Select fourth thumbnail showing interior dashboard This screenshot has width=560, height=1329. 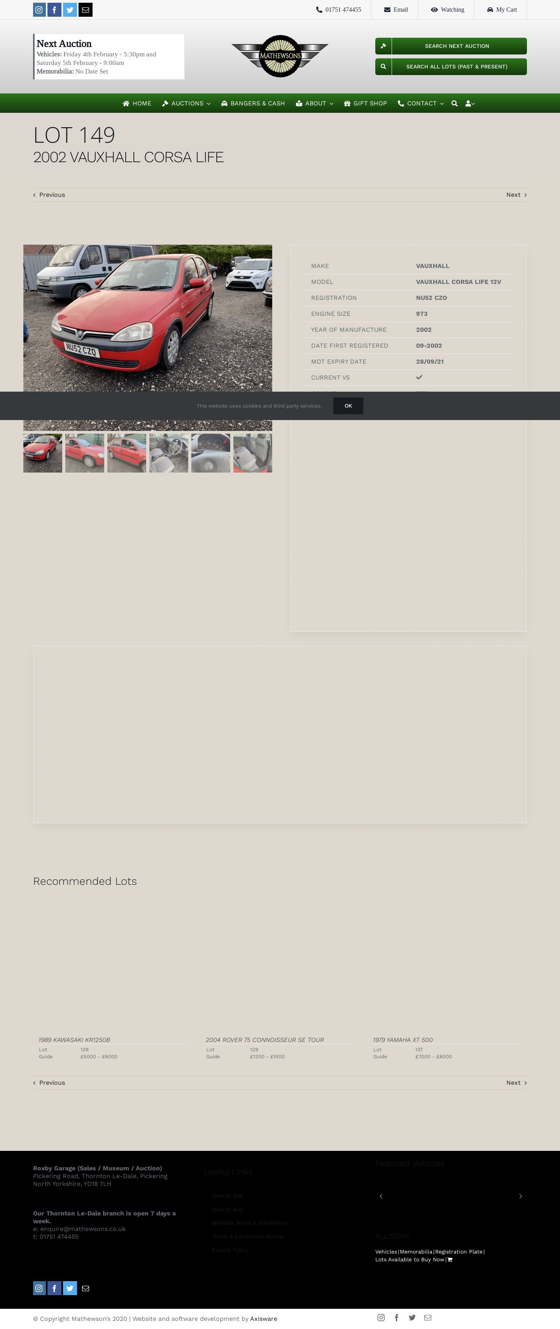169,453
